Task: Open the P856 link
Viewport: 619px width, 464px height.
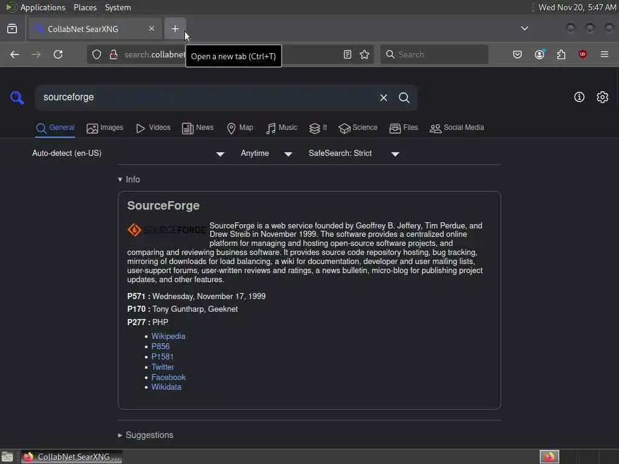Action: 160,346
